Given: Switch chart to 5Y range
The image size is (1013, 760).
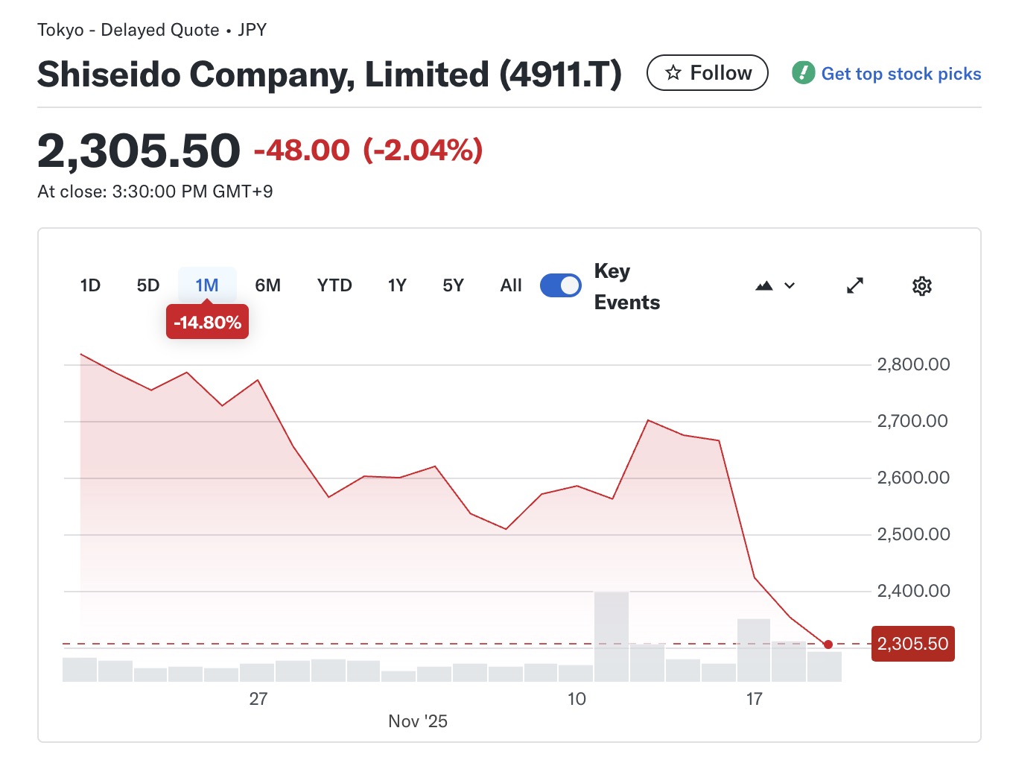Looking at the screenshot, I should 453,285.
